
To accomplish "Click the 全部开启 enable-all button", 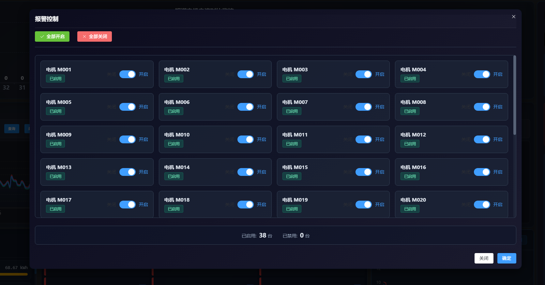I will pos(52,36).
